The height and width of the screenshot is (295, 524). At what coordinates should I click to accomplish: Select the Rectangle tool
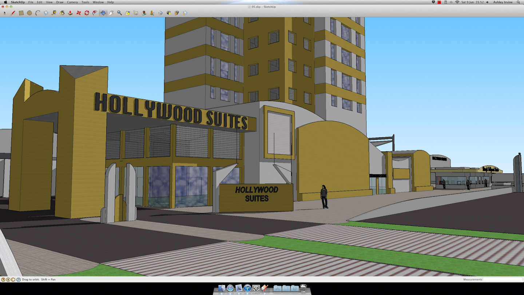[21, 13]
